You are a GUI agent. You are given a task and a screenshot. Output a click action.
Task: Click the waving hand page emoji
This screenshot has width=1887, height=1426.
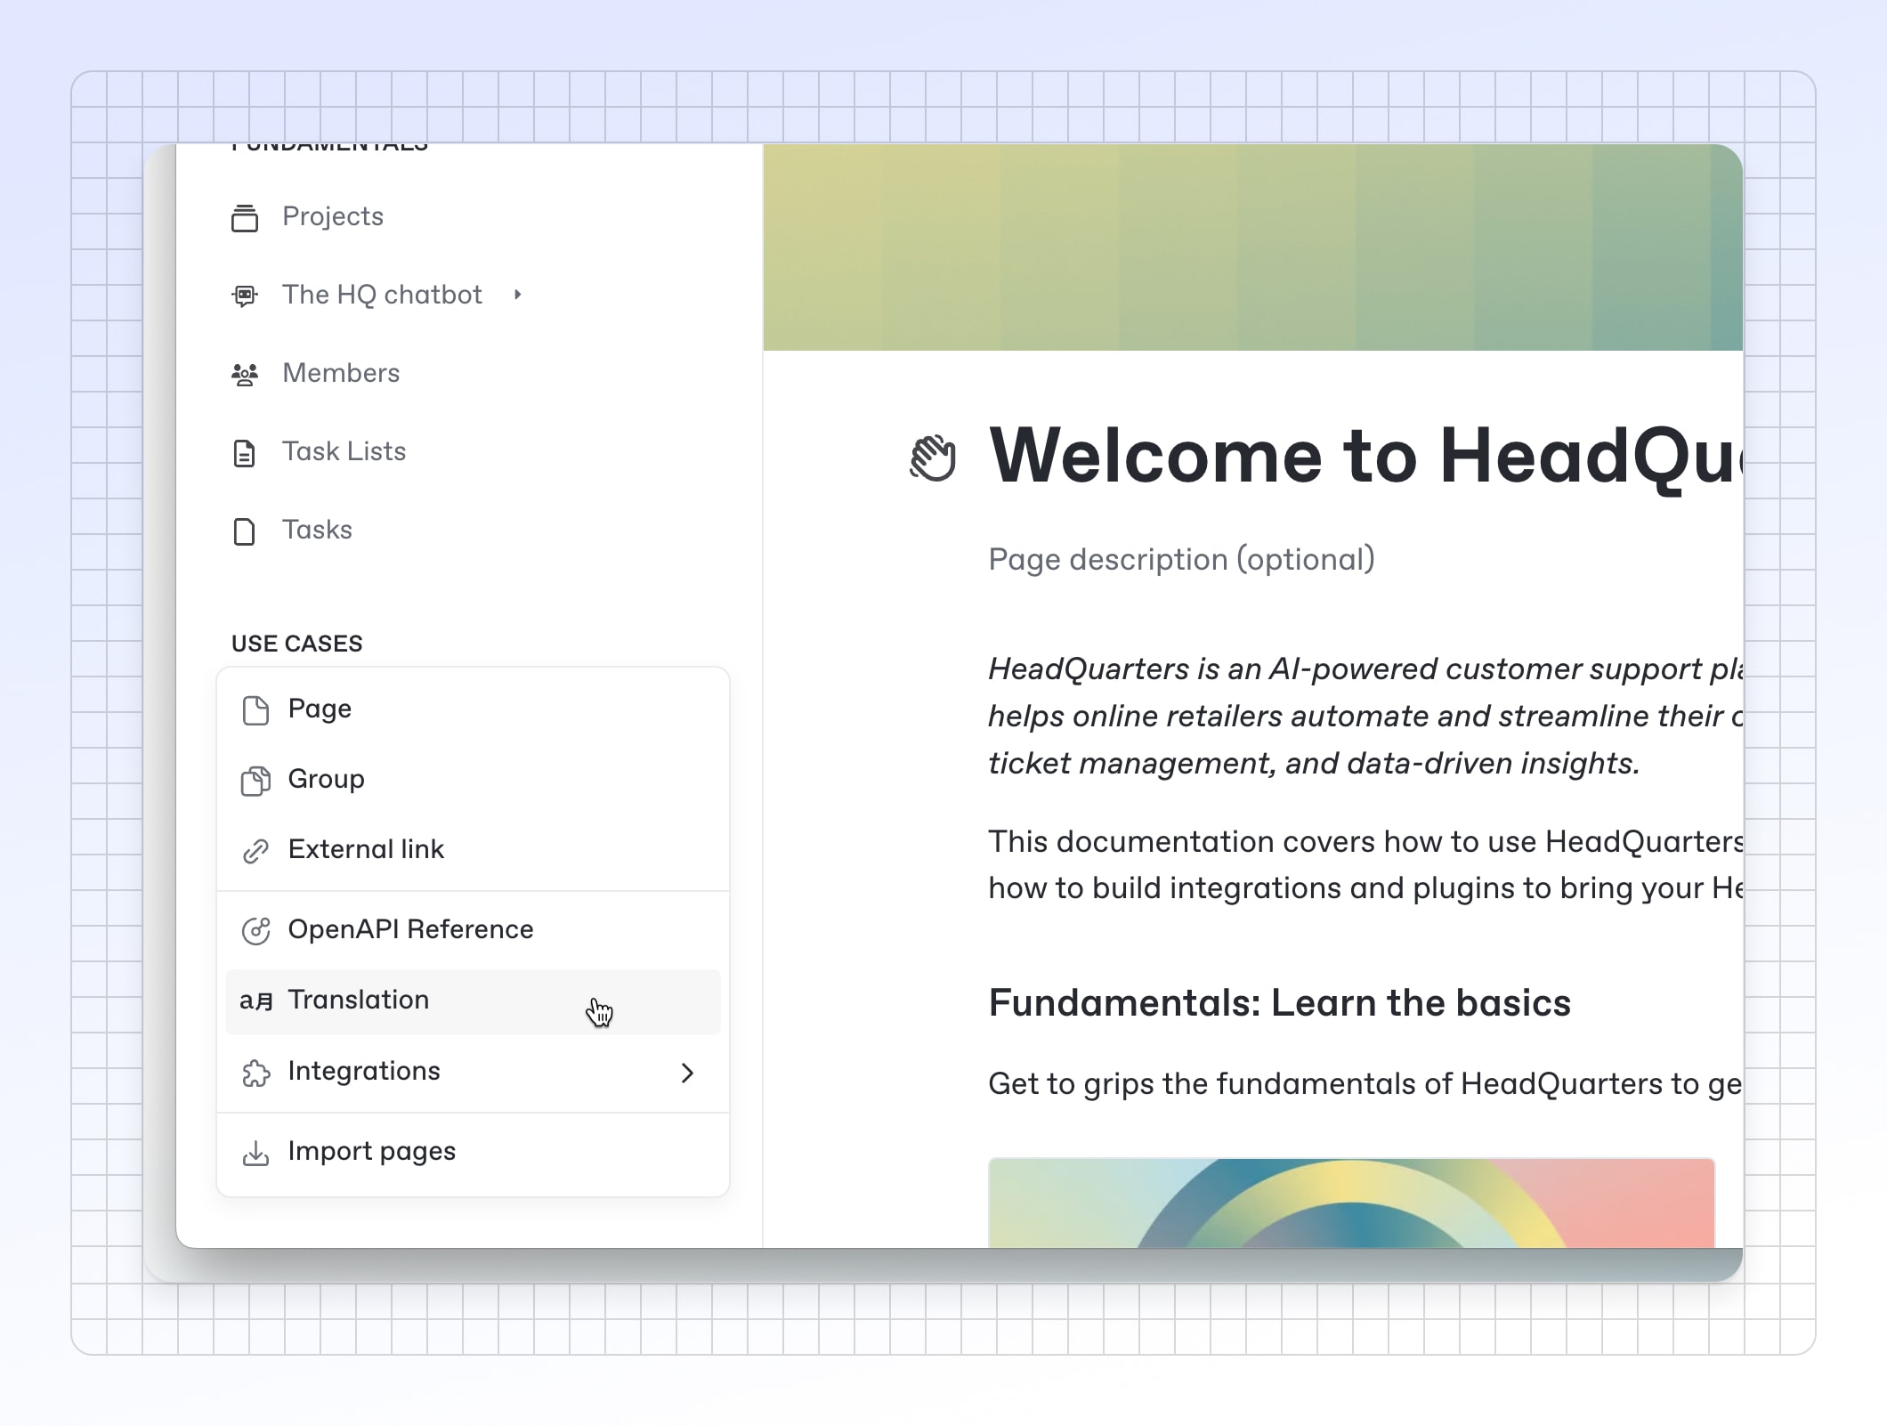[x=933, y=458]
